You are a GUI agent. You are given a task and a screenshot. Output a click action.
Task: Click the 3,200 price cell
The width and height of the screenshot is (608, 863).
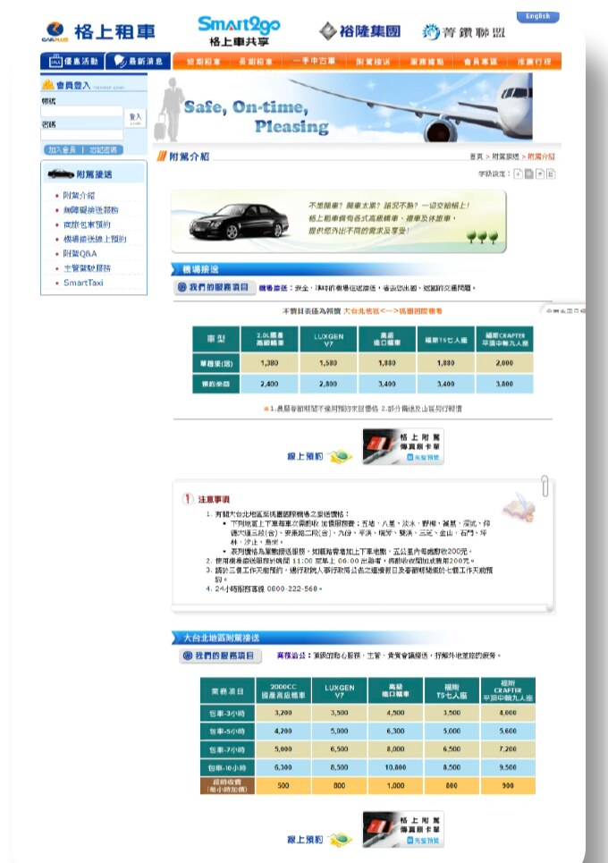tap(283, 713)
